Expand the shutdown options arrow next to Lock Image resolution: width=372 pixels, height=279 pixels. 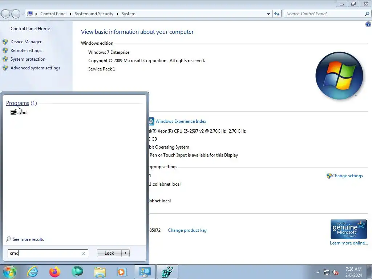pyautogui.click(x=125, y=253)
